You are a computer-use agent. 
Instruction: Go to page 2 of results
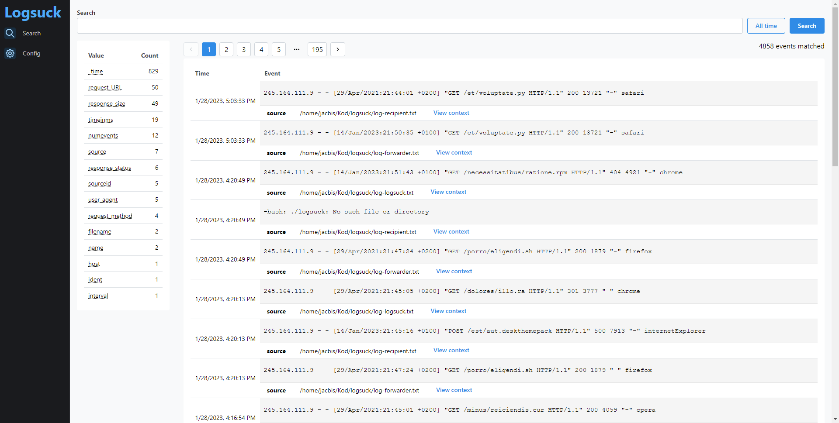click(226, 49)
